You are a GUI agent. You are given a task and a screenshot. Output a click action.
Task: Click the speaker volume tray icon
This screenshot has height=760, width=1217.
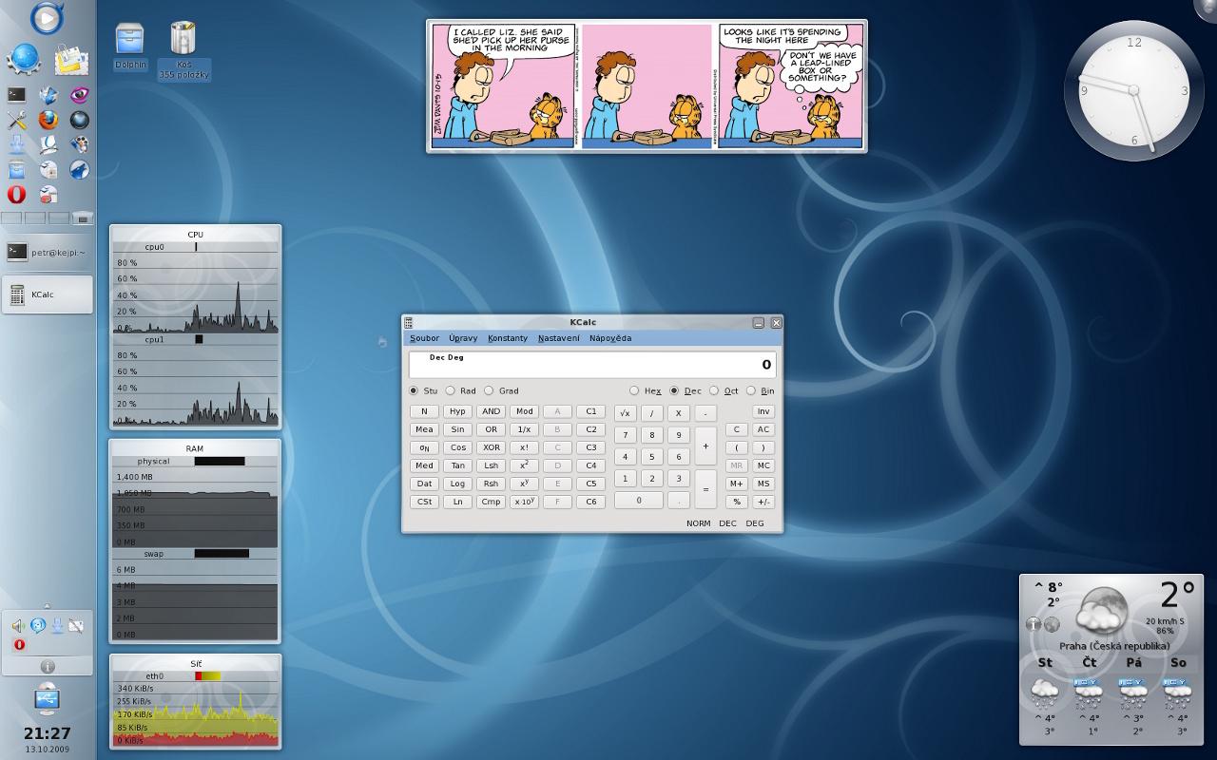[18, 625]
